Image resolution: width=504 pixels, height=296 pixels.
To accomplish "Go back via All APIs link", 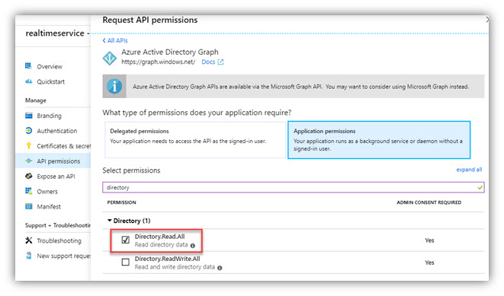I will (x=115, y=40).
